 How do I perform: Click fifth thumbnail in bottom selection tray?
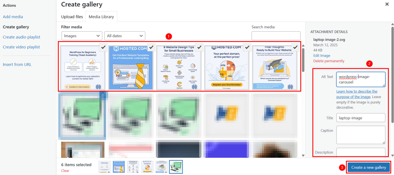162,167
